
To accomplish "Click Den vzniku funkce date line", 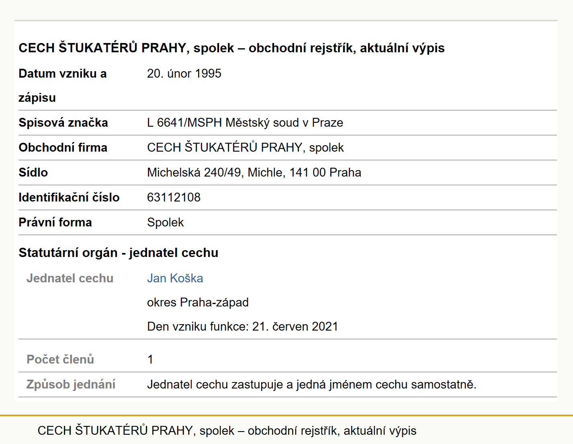I will click(243, 327).
